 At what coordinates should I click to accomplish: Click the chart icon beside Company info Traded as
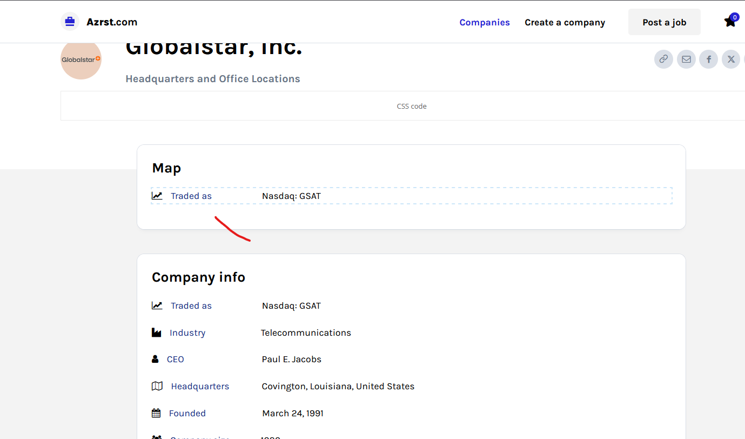157,305
